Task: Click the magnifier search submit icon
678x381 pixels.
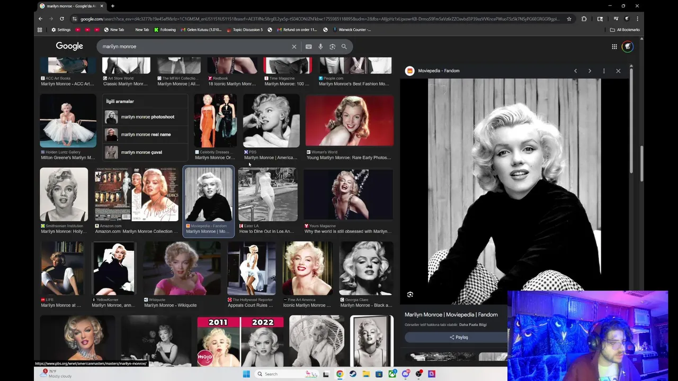Action: tap(344, 47)
